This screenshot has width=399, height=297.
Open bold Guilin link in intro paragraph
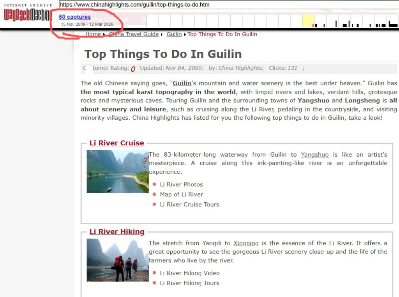[x=182, y=83]
